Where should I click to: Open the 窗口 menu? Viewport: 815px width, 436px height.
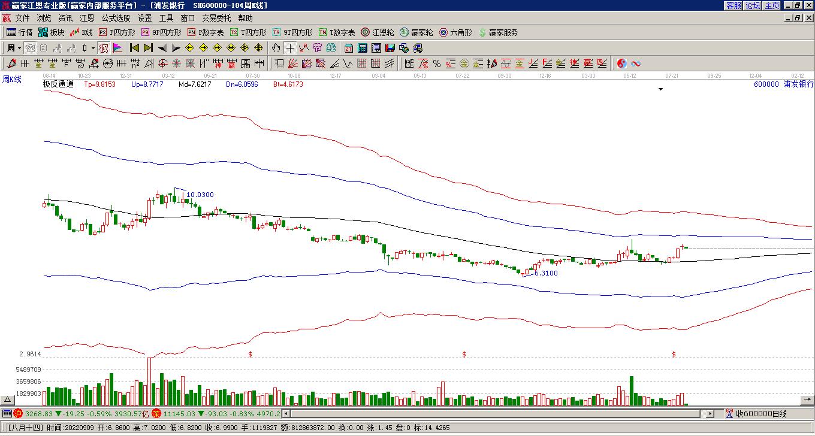188,18
